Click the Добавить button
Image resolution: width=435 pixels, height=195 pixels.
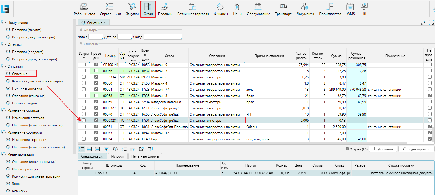383,149
